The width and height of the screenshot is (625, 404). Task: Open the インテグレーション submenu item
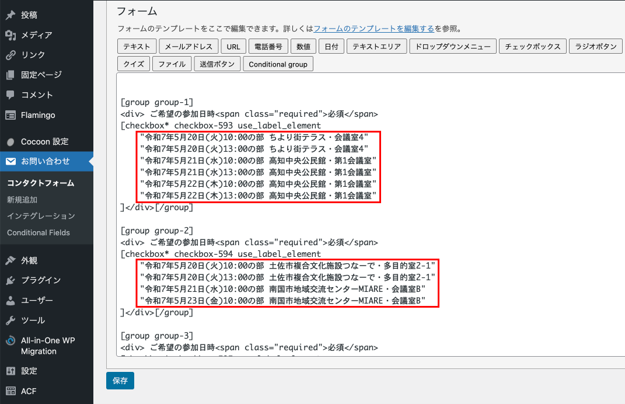[41, 216]
